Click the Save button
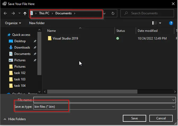The width and height of the screenshot is (178, 126). (x=134, y=118)
